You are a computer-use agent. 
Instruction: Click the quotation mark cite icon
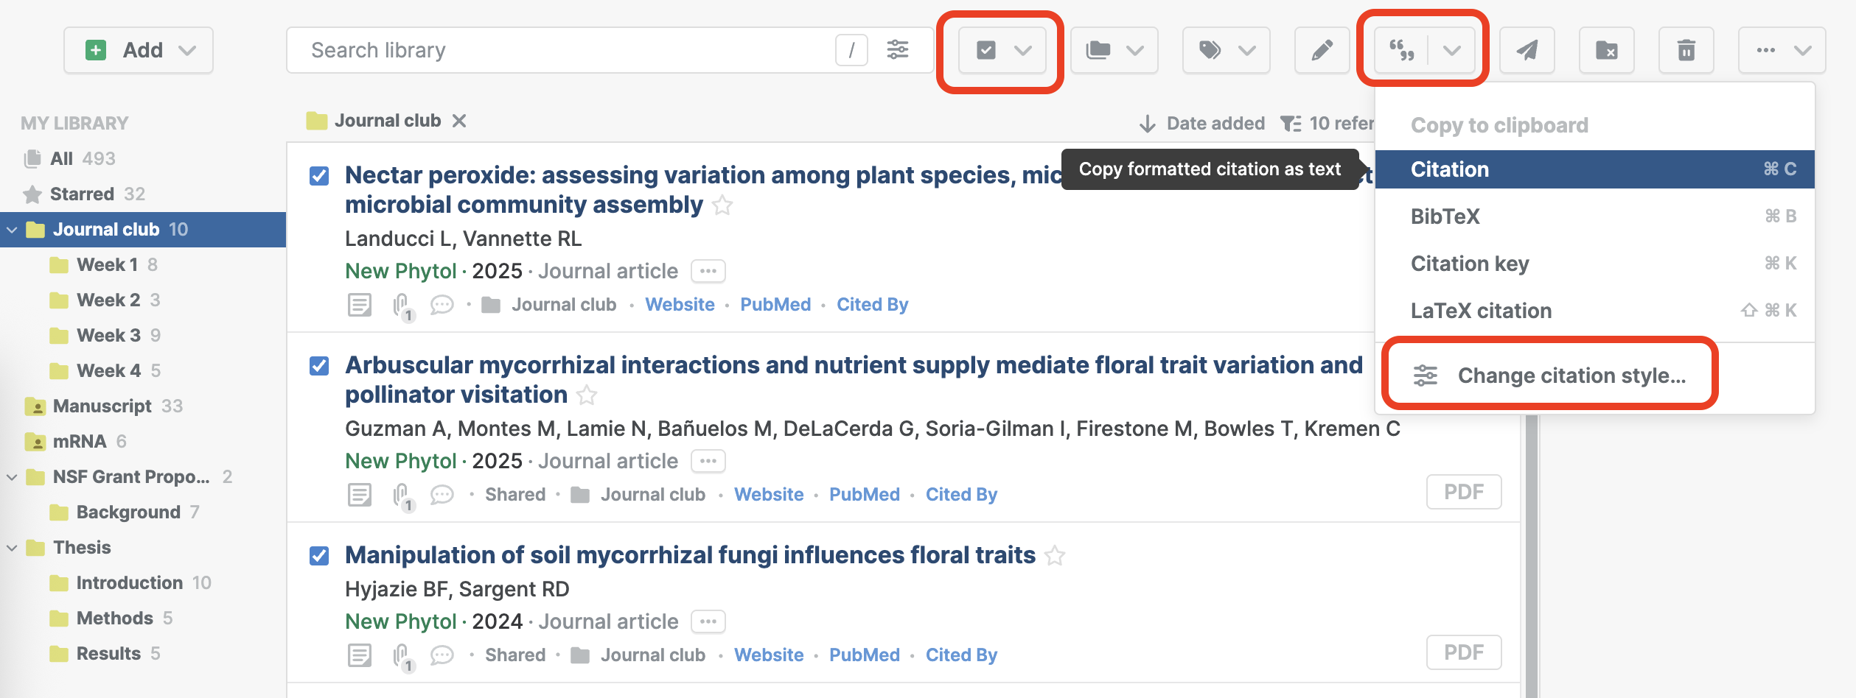point(1401,50)
